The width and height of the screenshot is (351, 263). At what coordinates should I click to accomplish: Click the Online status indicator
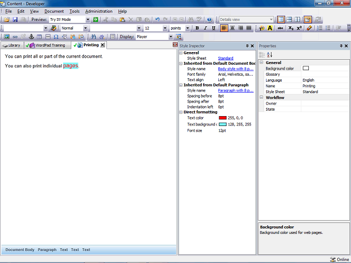pos(339,259)
